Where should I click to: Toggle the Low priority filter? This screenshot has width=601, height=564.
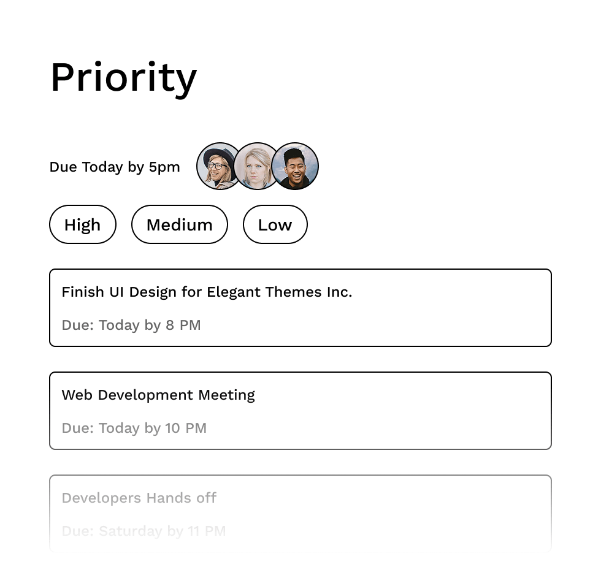point(275,224)
